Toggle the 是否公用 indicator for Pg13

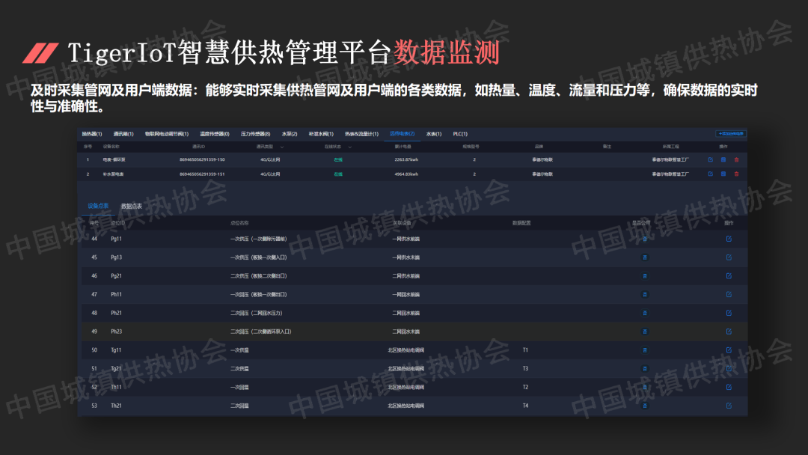(x=644, y=257)
